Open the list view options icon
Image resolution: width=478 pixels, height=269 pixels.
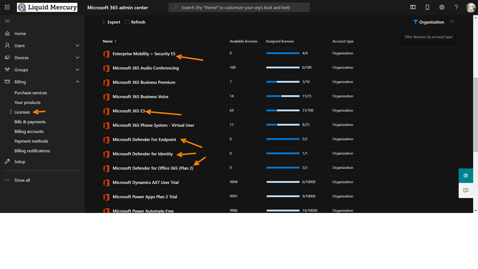tap(452, 22)
